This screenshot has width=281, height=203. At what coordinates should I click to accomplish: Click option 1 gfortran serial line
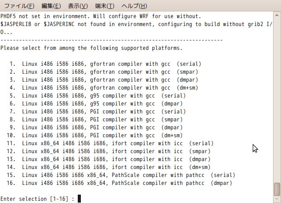click(x=105, y=64)
